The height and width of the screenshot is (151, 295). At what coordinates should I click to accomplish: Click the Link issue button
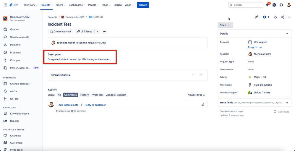[85, 32]
